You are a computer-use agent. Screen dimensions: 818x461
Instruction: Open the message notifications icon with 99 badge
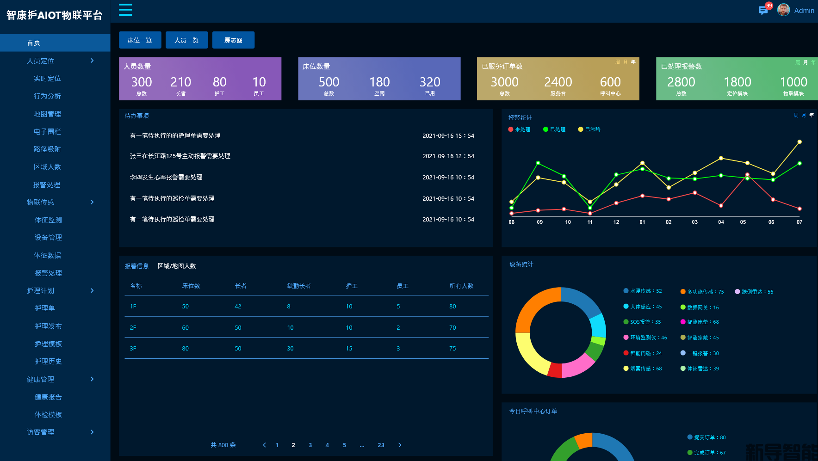pos(763,10)
